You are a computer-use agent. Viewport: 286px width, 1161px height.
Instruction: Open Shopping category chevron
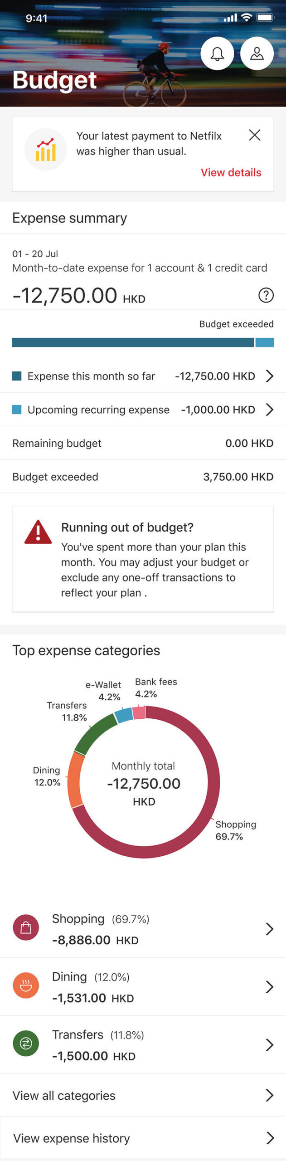[269, 929]
